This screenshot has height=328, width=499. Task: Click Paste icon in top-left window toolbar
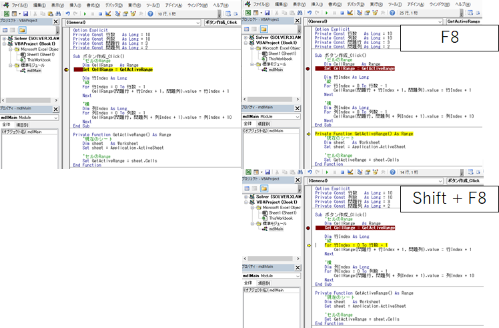(x=50, y=14)
